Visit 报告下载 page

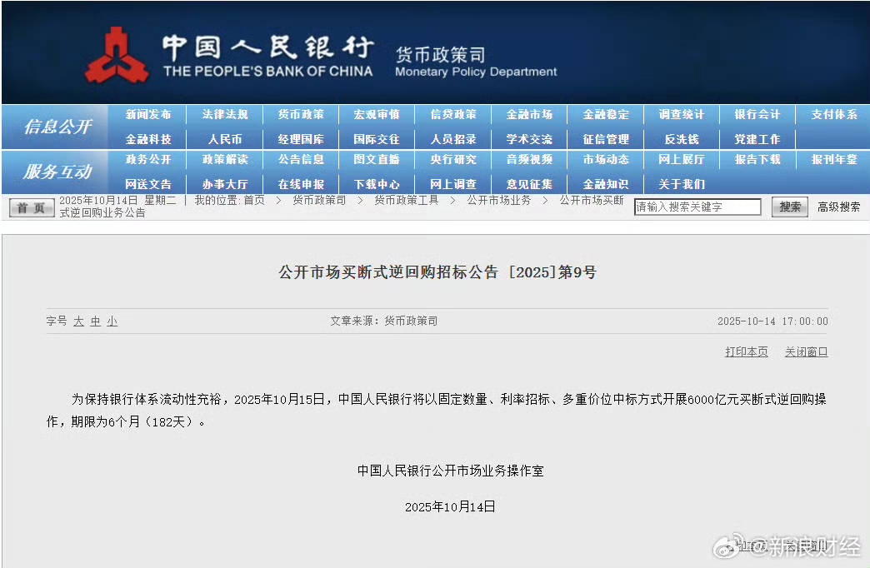(757, 159)
